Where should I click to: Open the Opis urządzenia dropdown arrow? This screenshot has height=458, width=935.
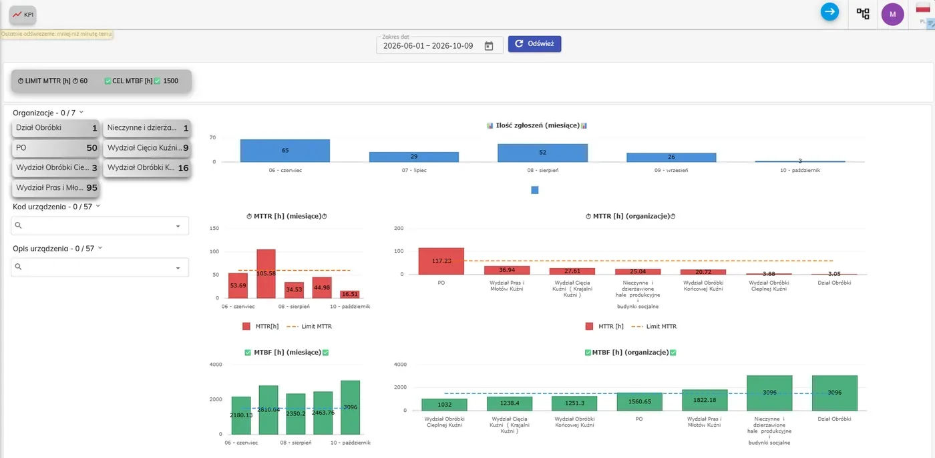[x=178, y=267]
